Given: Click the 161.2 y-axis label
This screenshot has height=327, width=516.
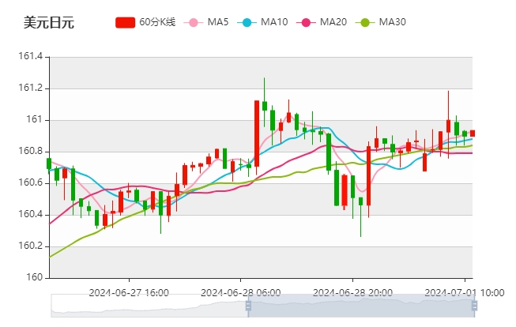Looking at the screenshot, I should click(x=31, y=88).
